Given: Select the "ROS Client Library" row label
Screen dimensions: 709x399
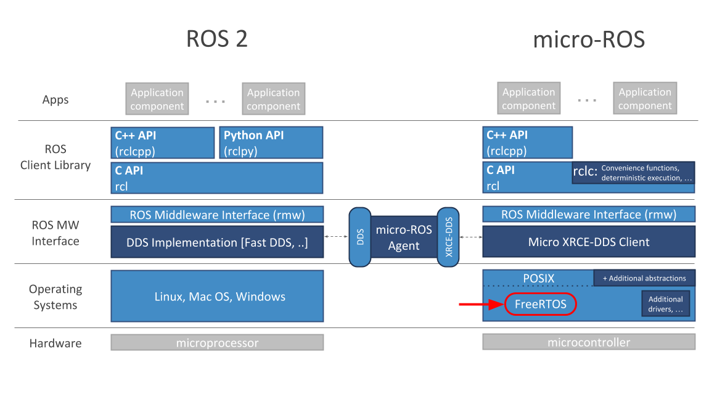Looking at the screenshot, I should pos(55,157).
